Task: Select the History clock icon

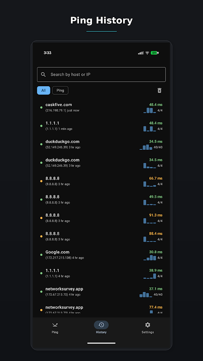Action: 101,325
